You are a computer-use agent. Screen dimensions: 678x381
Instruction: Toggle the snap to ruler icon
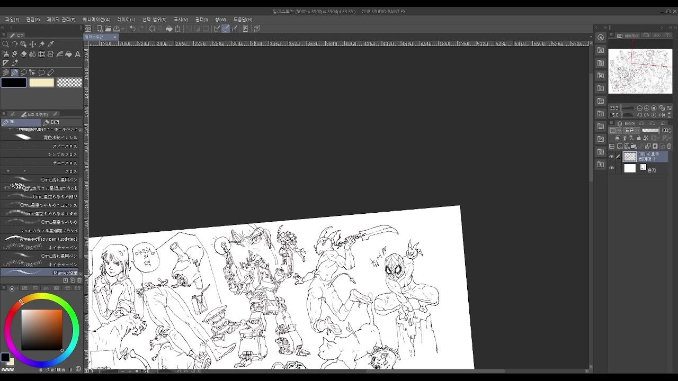coord(217,29)
